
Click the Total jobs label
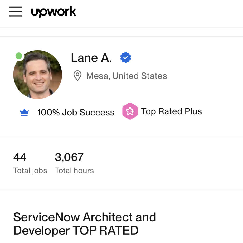click(30, 171)
